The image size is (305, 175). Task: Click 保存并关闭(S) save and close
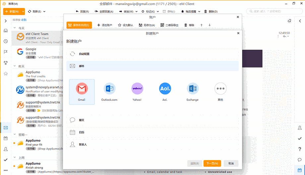pyautogui.click(x=79, y=25)
